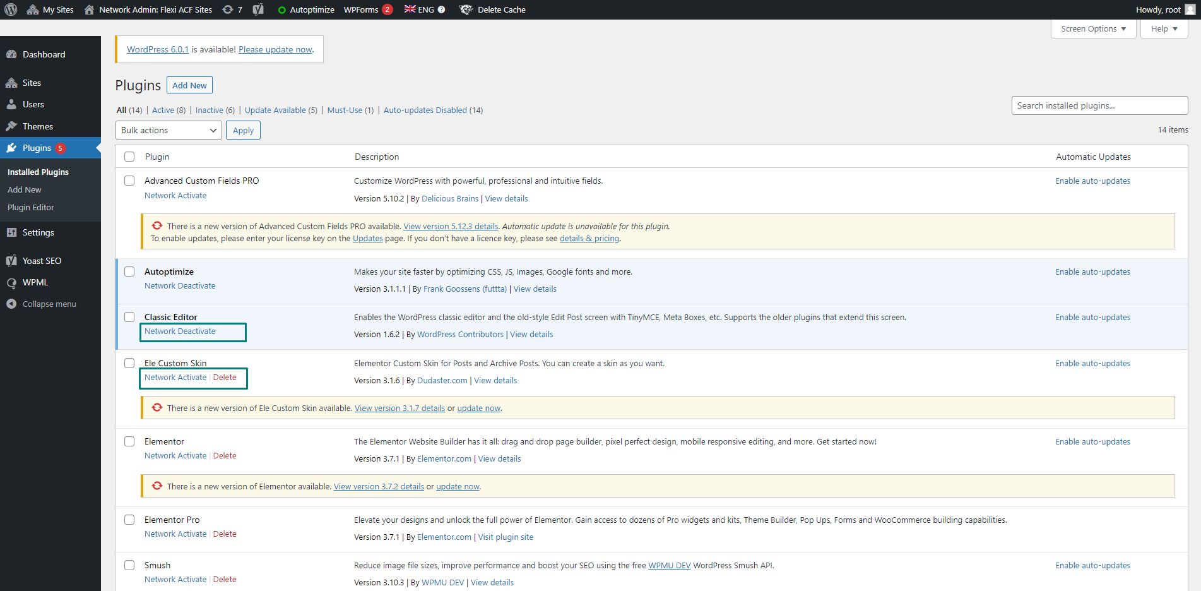Image resolution: width=1201 pixels, height=591 pixels.
Task: Focus the Search installed plugins field
Action: tap(1099, 105)
